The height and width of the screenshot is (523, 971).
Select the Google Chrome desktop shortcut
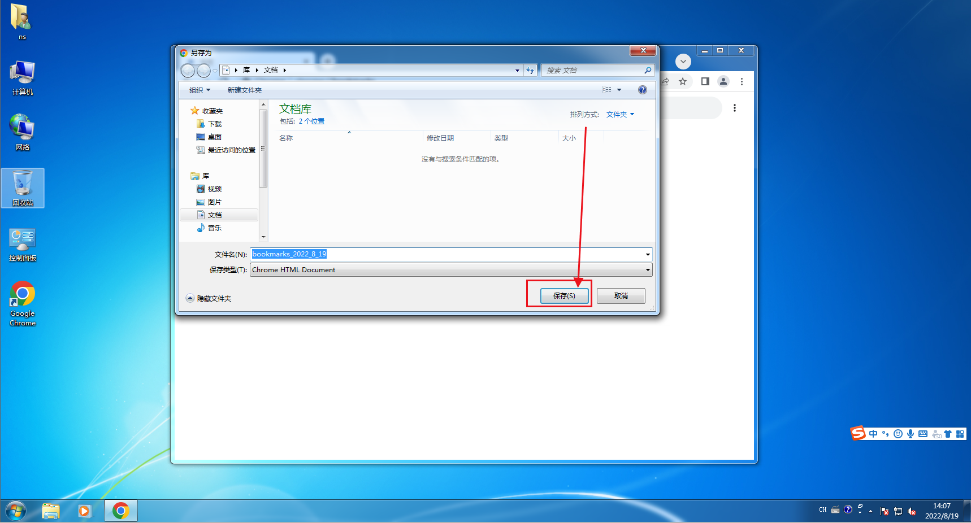pos(23,304)
